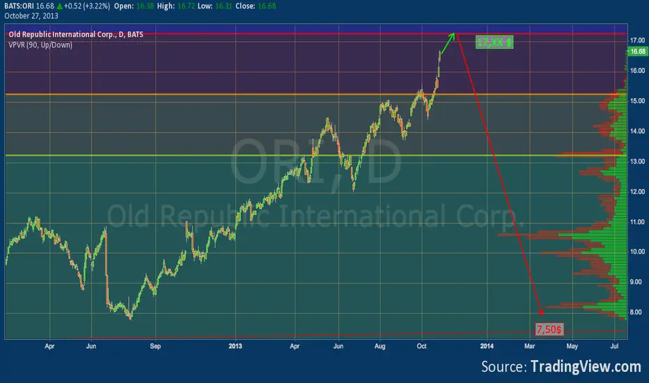Click the Mar label on time axis
Image resolution: width=649 pixels, height=383 pixels.
(x=529, y=346)
